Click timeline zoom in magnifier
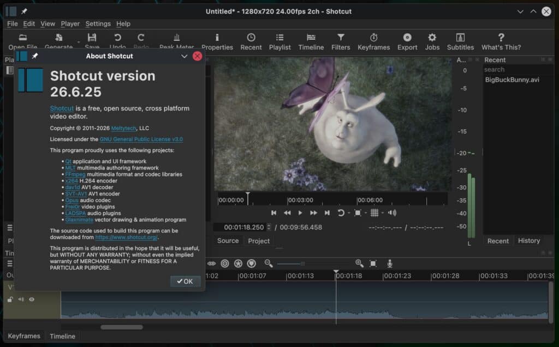This screenshot has height=347, width=559. click(x=359, y=263)
